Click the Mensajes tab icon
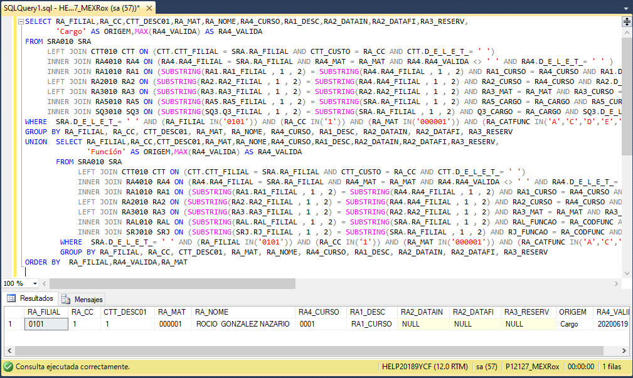This screenshot has width=633, height=378. (66, 300)
